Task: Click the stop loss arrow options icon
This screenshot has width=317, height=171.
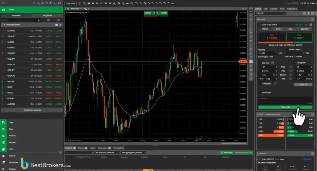Action: (x=272, y=63)
